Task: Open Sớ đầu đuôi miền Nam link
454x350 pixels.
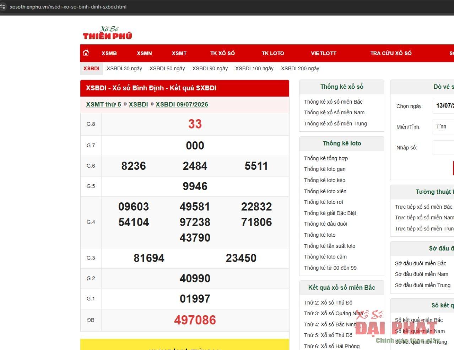Action: [x=422, y=274]
